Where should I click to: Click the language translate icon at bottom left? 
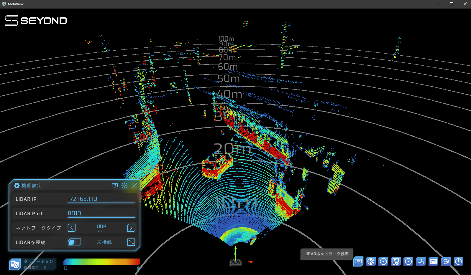coord(15,264)
